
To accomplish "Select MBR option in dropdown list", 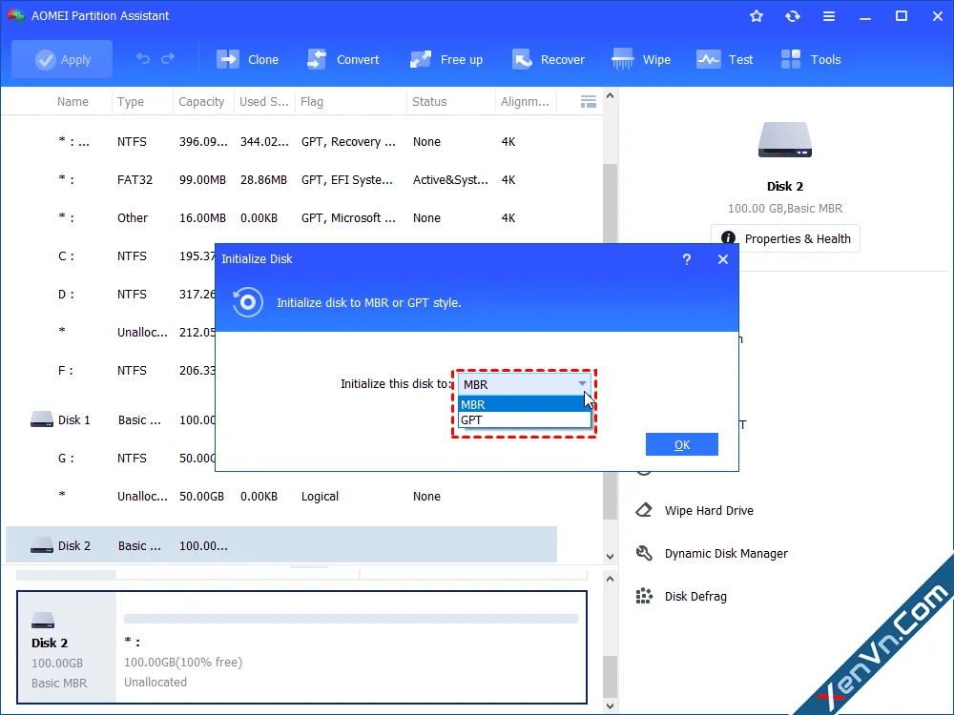I will pos(524,404).
